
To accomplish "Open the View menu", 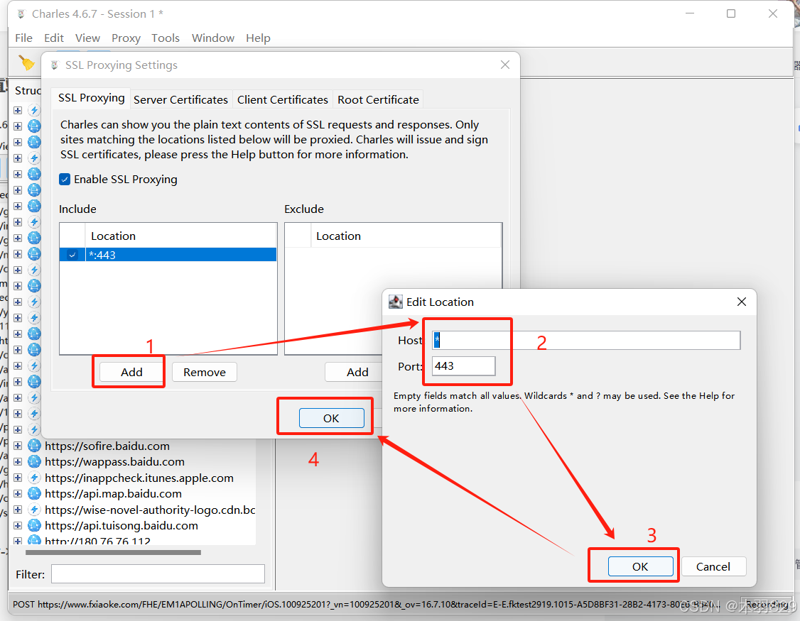I will pos(87,38).
